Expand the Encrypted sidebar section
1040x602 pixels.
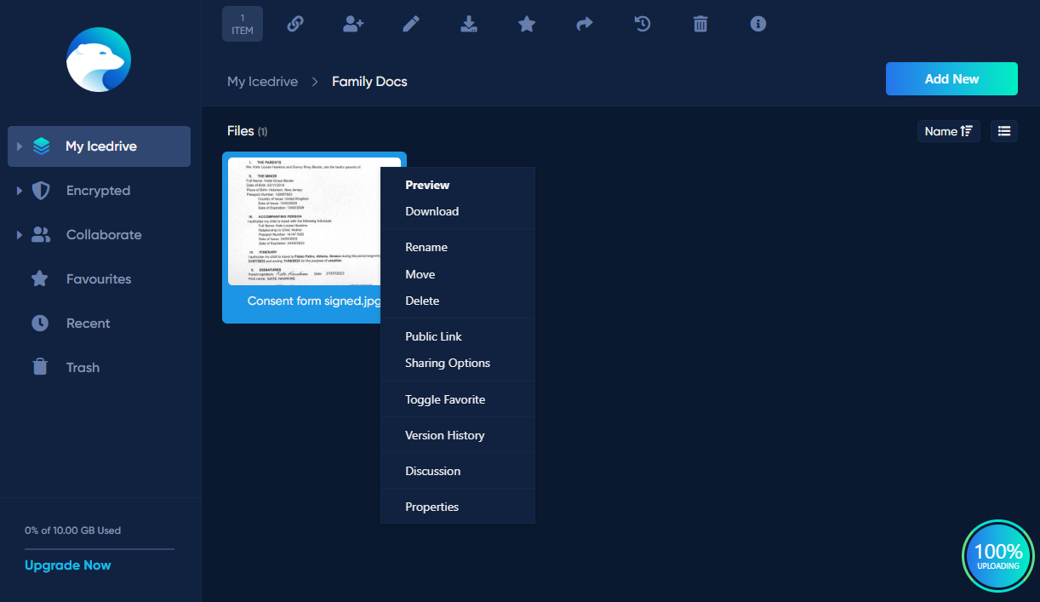[20, 190]
